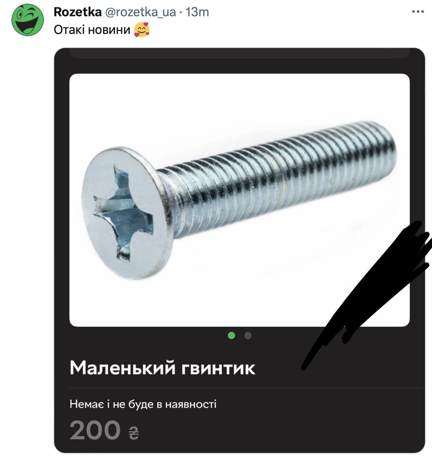Viewport: 432px width, 464px height.
Task: Open the 13m timestamp link
Action: click(197, 12)
